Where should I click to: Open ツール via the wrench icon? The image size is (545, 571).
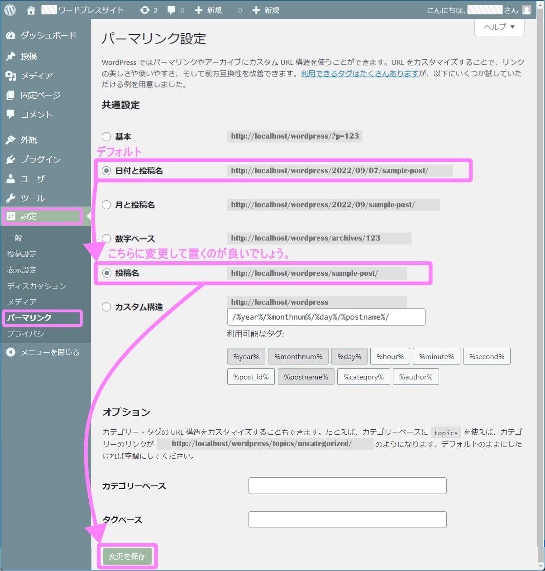pos(10,198)
